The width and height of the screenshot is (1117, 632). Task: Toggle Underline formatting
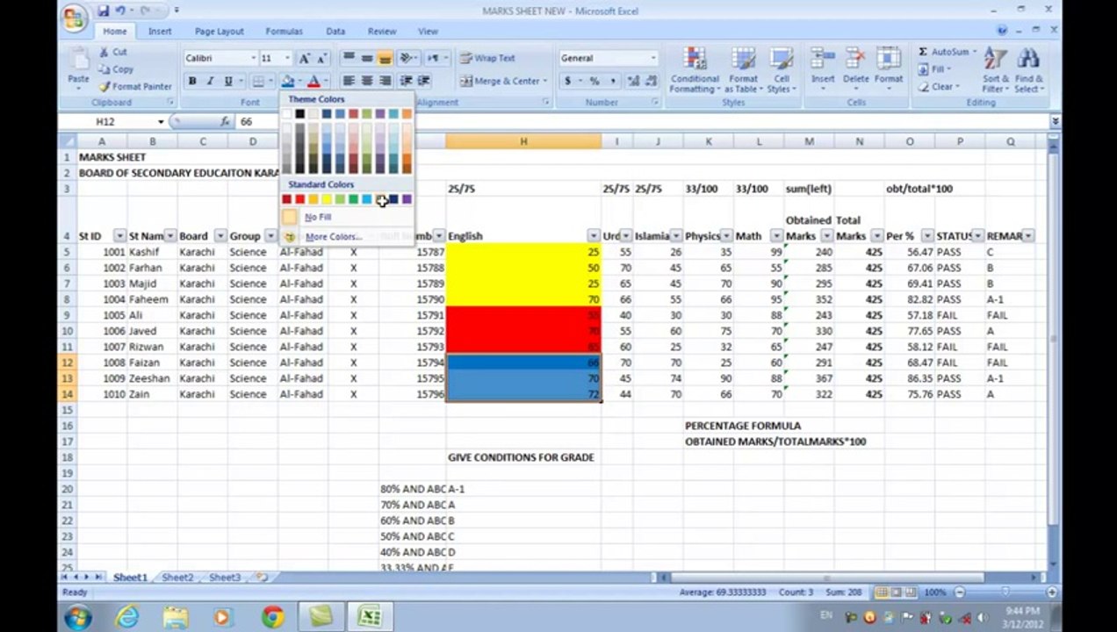228,82
